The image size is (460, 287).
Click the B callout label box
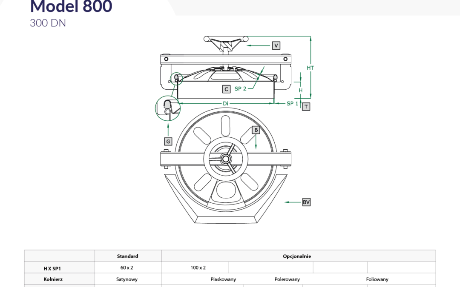[256, 130]
